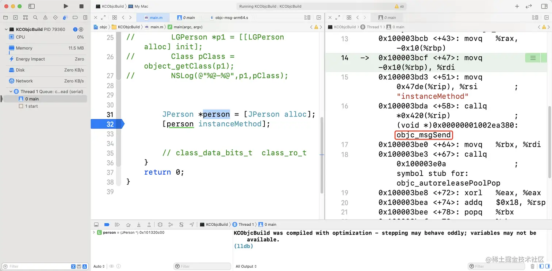
Task: Open related items menu in left editor
Action: tap(114, 18)
